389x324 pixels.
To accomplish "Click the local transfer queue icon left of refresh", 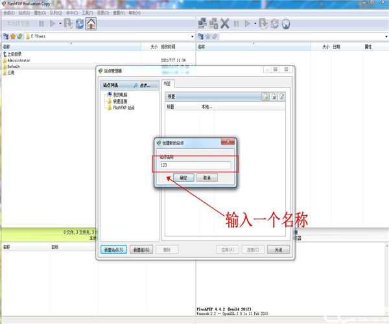I will [x=69, y=24].
